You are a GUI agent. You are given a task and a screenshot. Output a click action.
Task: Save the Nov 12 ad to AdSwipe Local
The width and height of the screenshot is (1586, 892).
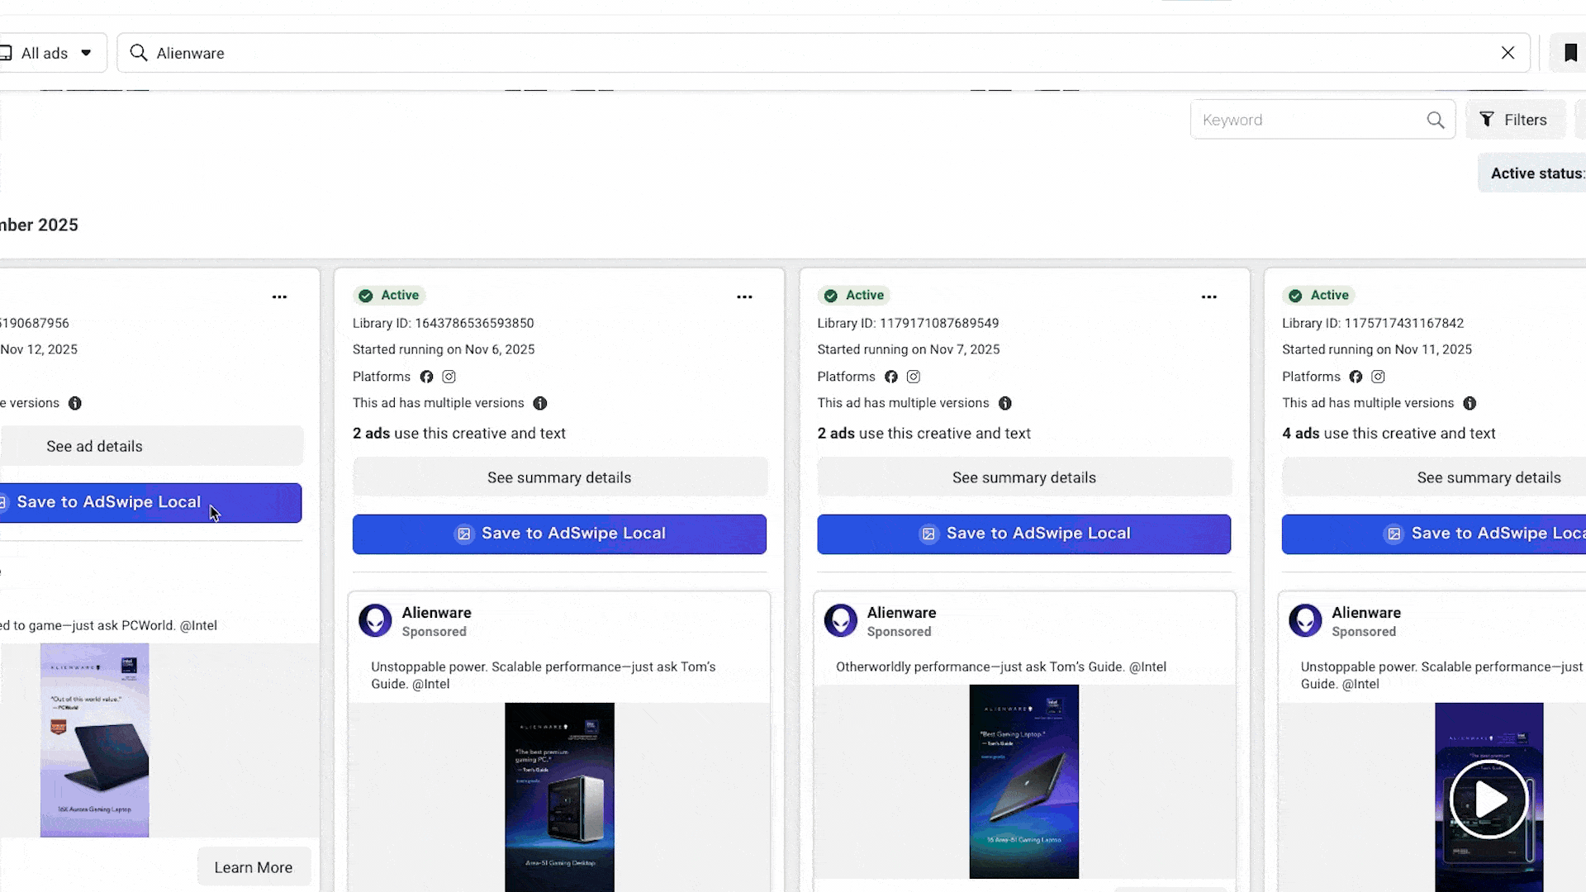tap(150, 502)
